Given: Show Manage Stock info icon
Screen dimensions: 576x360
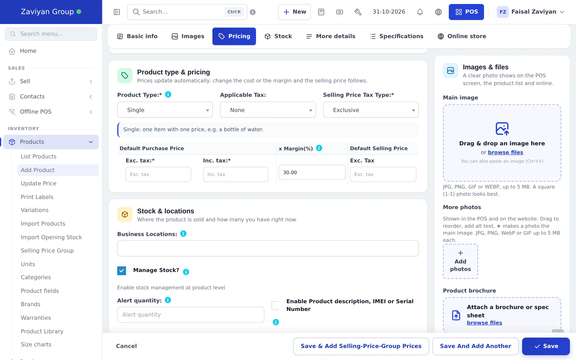Looking at the screenshot, I should 186,272.
